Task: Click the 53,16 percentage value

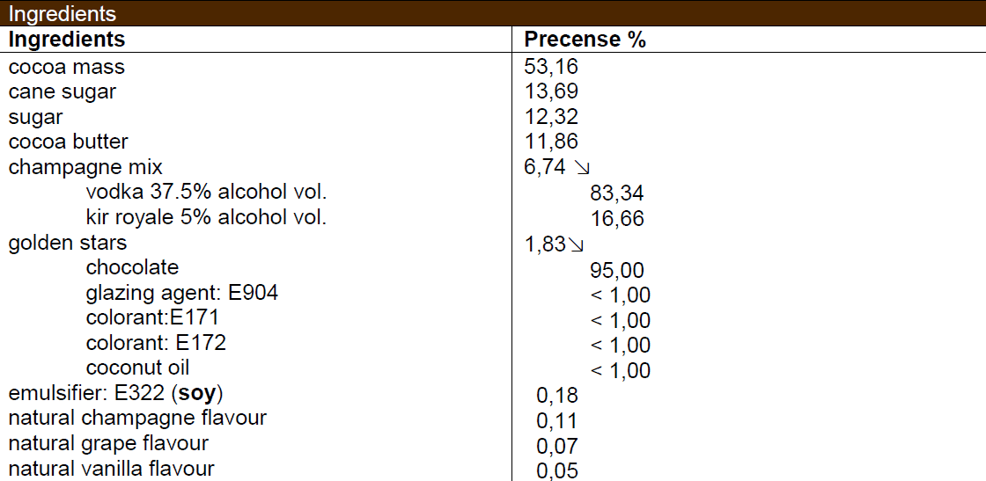Action: 551,67
